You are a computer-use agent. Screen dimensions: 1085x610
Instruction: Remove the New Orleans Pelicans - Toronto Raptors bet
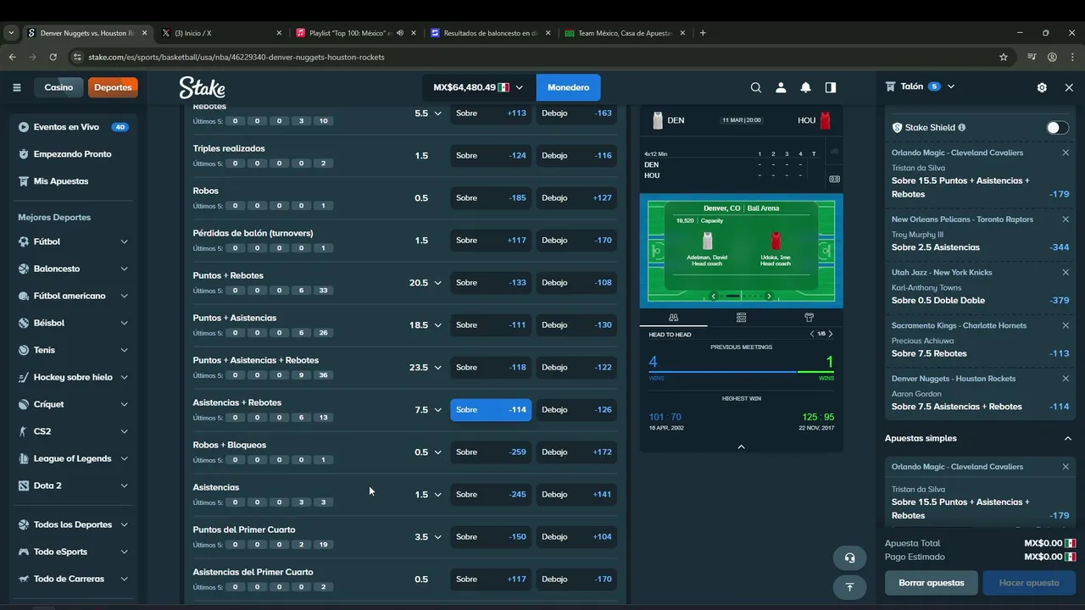[x=1066, y=219]
